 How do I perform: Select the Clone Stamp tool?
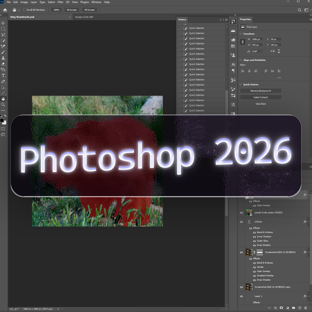(x=3, y=59)
